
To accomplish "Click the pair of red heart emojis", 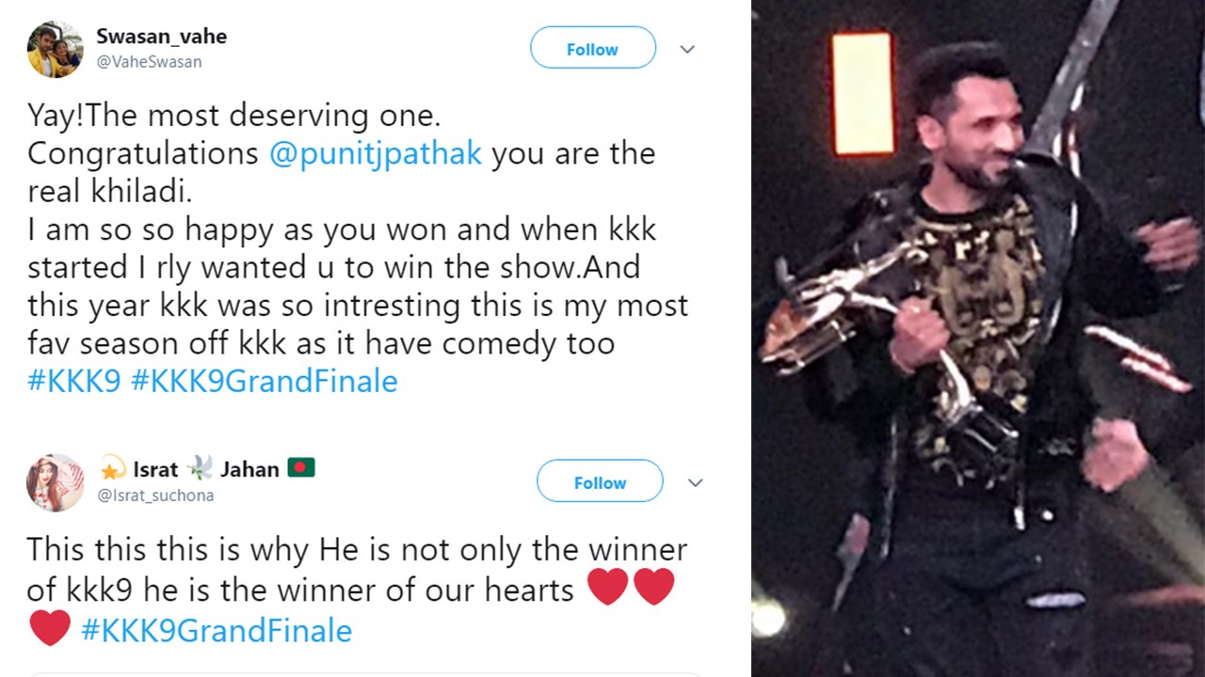I will tap(631, 588).
